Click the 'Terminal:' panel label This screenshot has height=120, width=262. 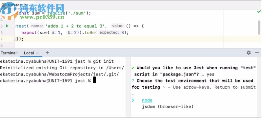pos(9,53)
